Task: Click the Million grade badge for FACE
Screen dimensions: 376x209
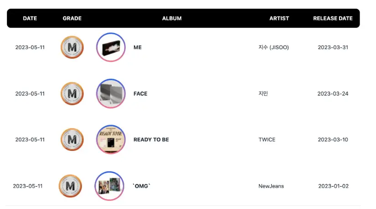Action: [72, 94]
